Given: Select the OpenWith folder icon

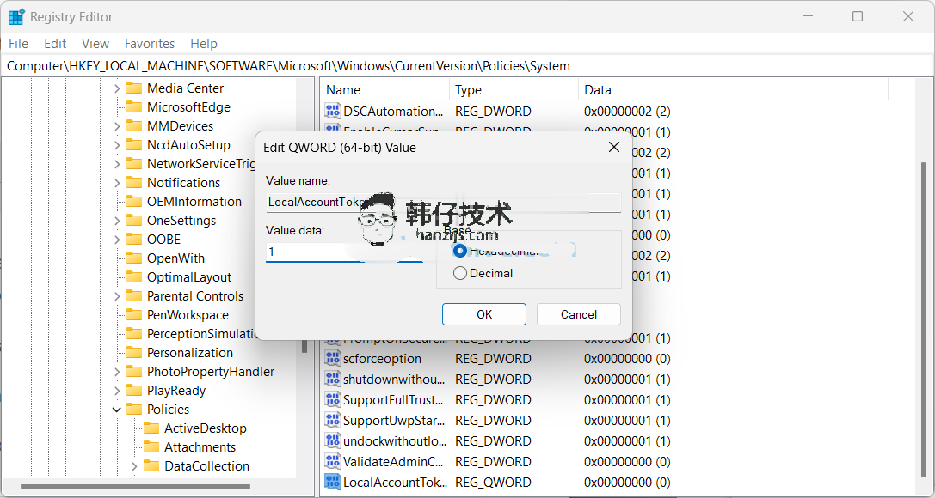Looking at the screenshot, I should 134,258.
